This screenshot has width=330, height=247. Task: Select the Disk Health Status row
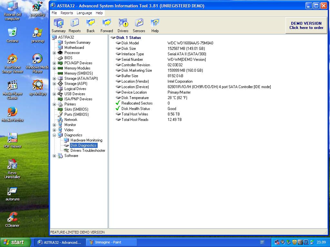tap(135, 109)
